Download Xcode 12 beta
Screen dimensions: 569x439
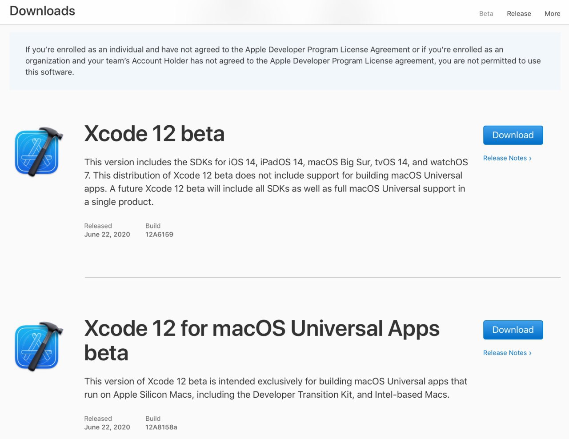pos(513,135)
